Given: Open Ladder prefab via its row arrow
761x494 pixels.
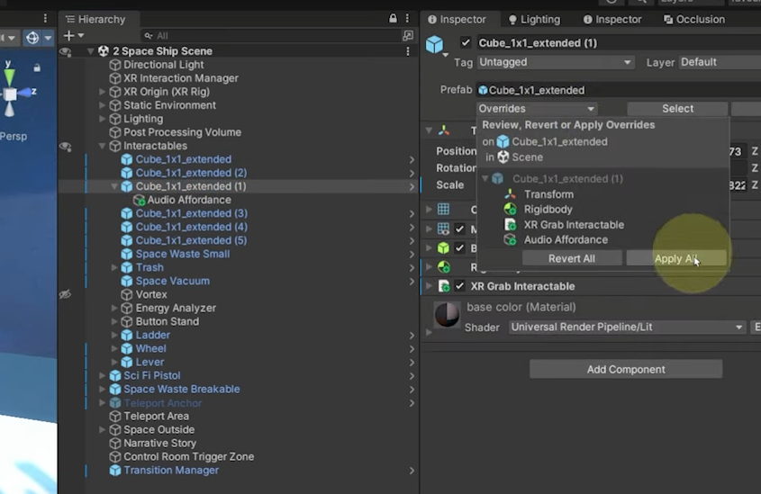Looking at the screenshot, I should click(x=412, y=336).
